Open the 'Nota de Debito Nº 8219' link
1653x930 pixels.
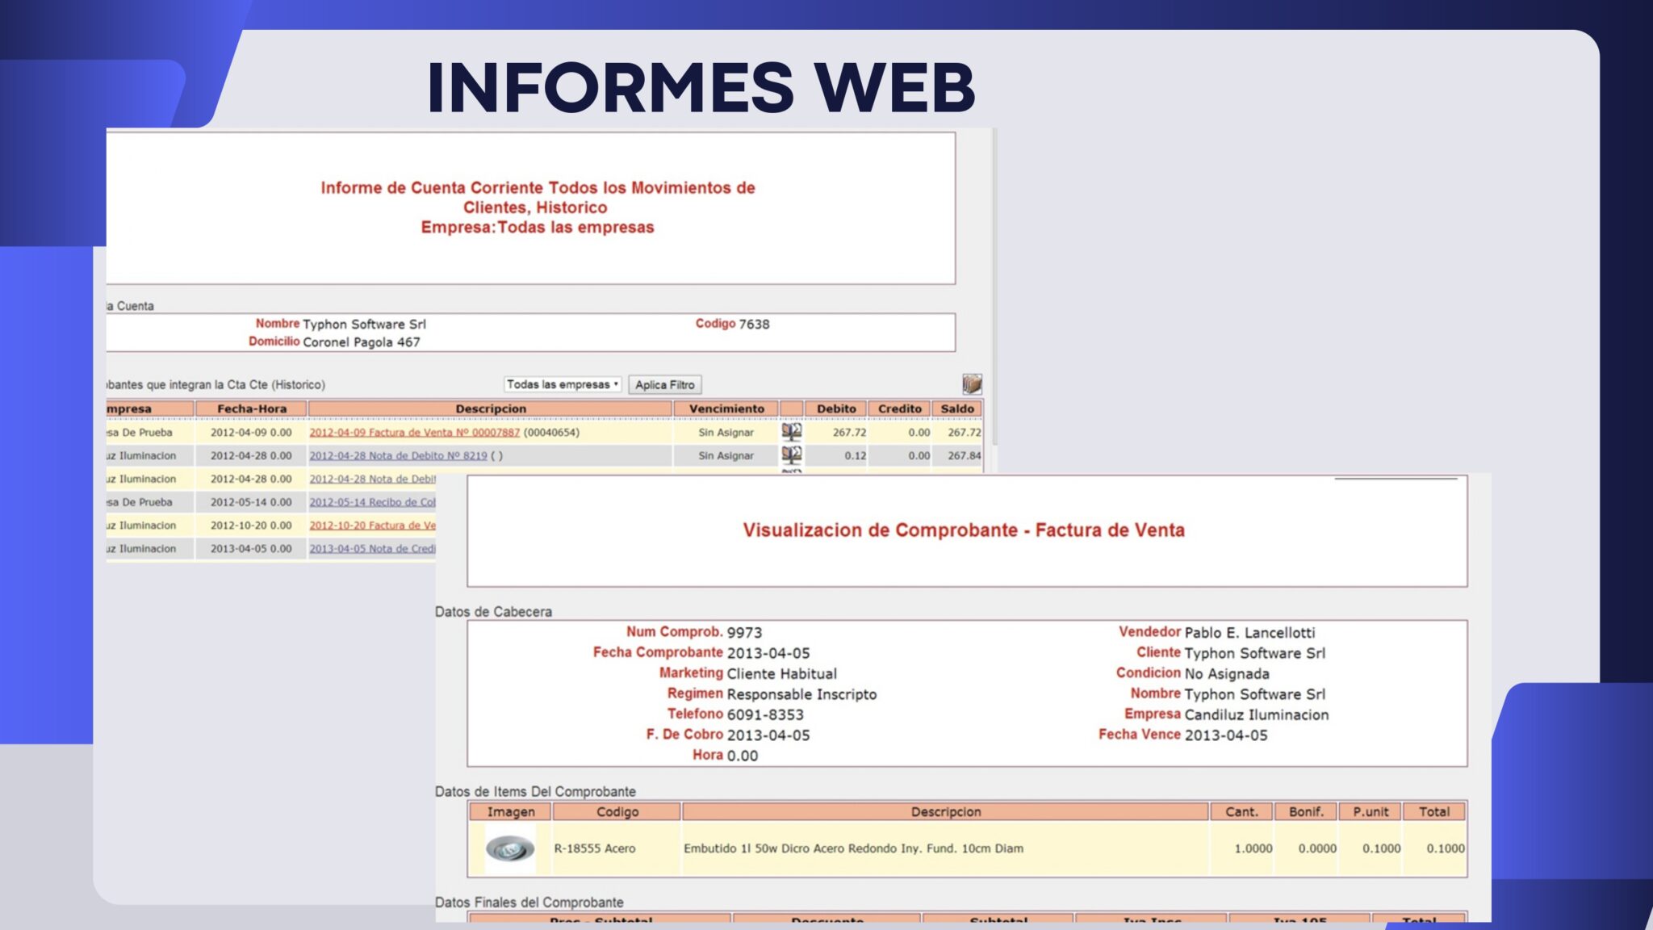398,456
